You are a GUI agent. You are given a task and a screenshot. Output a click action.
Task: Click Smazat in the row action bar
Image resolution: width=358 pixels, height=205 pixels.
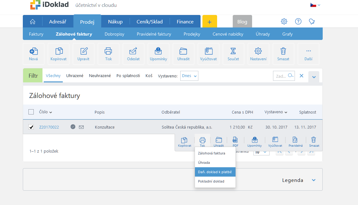314,142
